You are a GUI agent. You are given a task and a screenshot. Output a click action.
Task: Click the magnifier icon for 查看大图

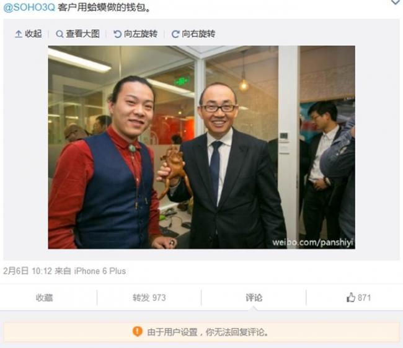point(60,34)
